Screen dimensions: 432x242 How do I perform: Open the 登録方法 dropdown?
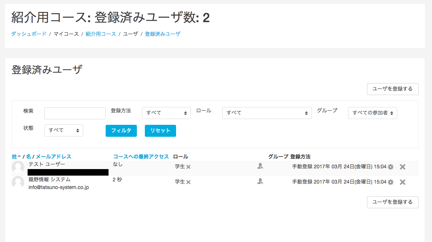tap(166, 113)
